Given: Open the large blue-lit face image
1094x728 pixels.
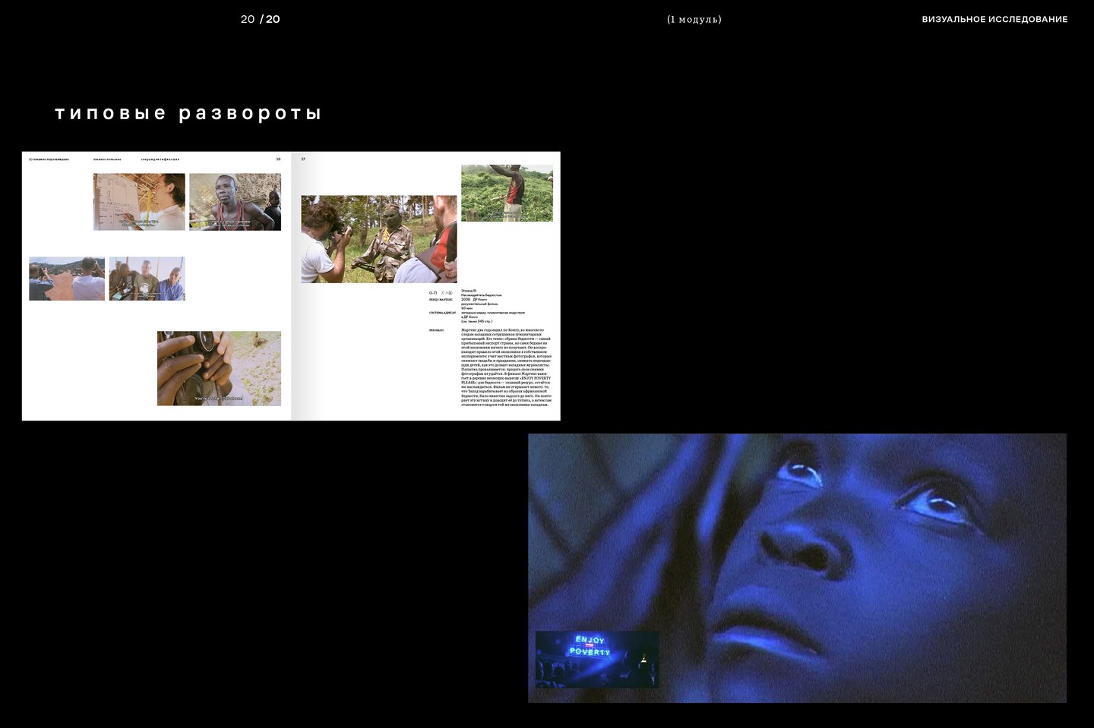Looking at the screenshot, I should (797, 568).
